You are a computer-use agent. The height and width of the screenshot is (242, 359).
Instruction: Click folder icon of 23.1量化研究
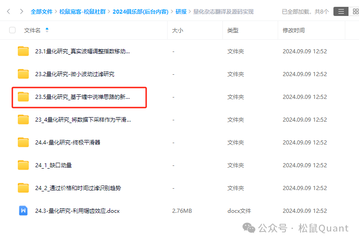23,51
